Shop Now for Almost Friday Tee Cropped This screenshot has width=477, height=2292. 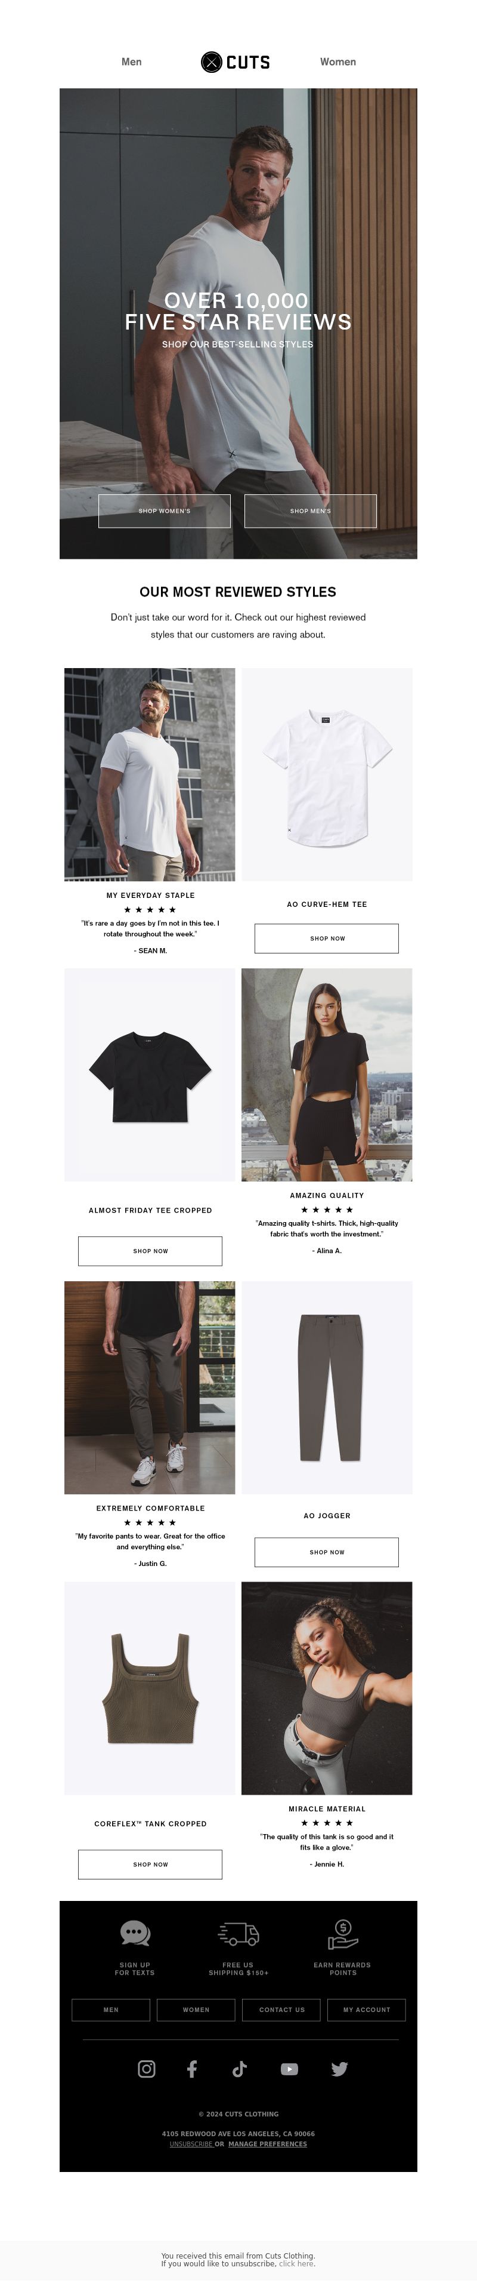pos(150,1250)
